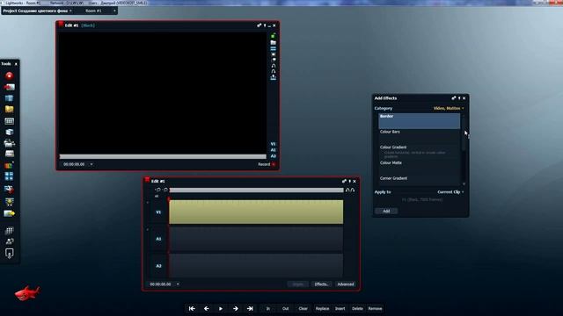Click the export tray icon in viewer side strip
The height and width of the screenshot is (316, 563).
tap(274, 77)
